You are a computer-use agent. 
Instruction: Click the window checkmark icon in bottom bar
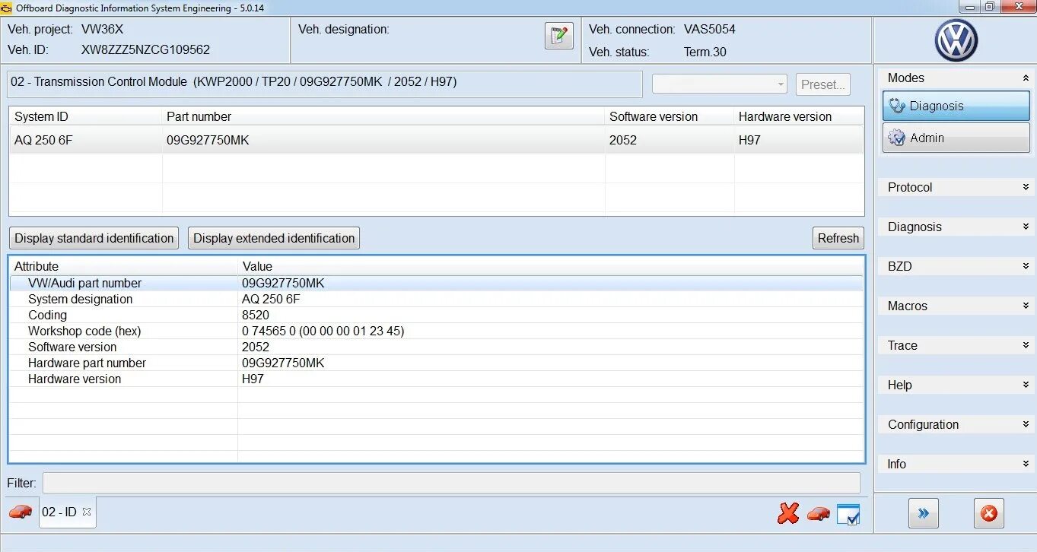click(848, 515)
